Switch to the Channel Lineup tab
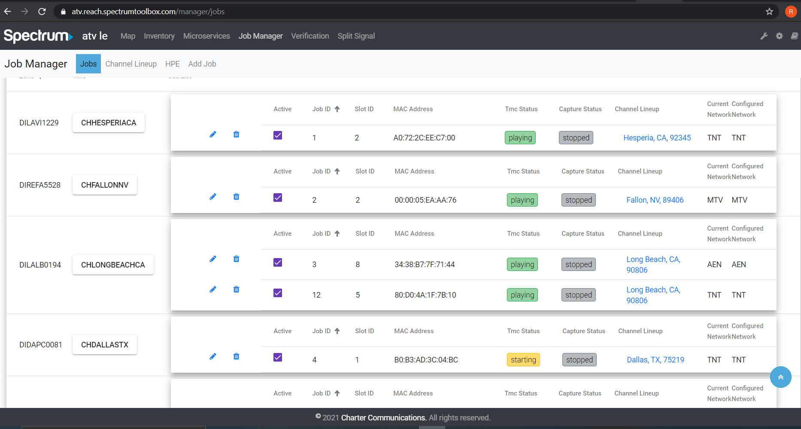 click(131, 64)
